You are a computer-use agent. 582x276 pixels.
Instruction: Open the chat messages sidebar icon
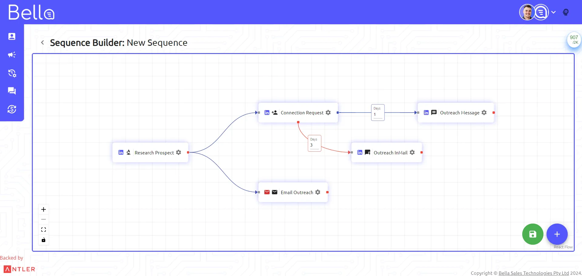coord(12,91)
